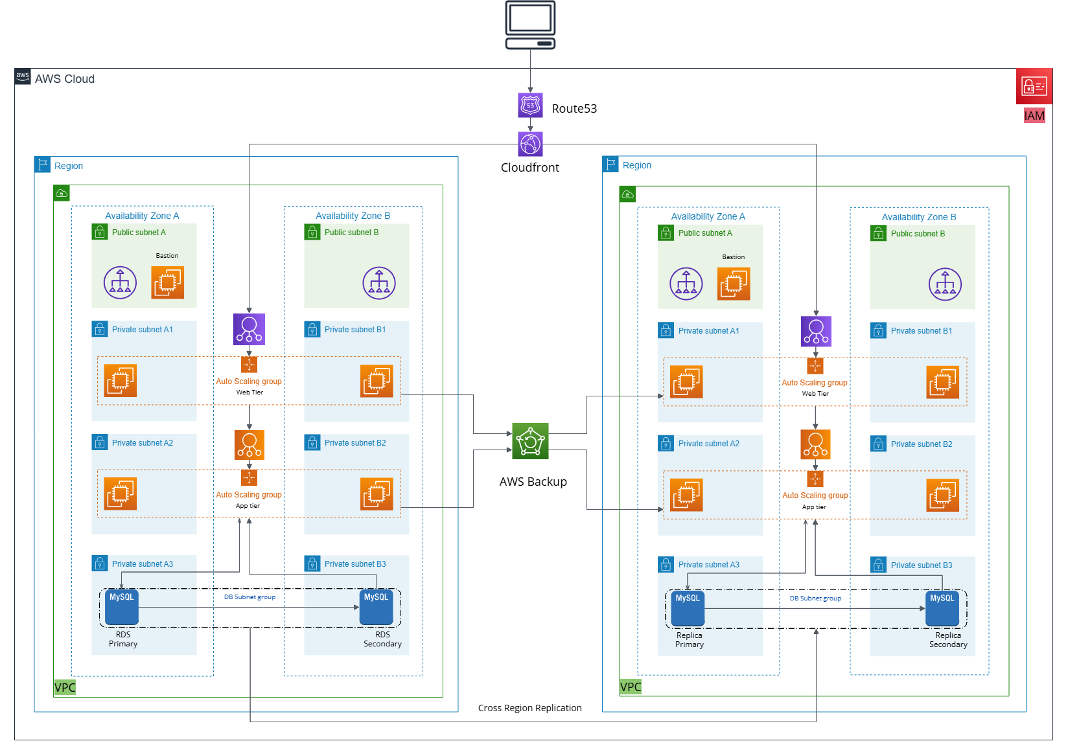Select EC2 instance in left Private subnet A2
This screenshot has height=752, width=1068.
[x=121, y=494]
